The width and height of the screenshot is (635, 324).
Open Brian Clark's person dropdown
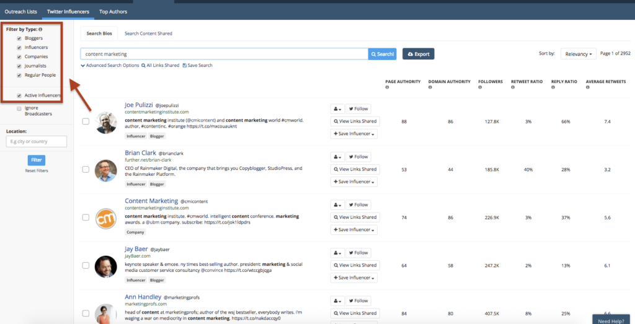click(337, 157)
